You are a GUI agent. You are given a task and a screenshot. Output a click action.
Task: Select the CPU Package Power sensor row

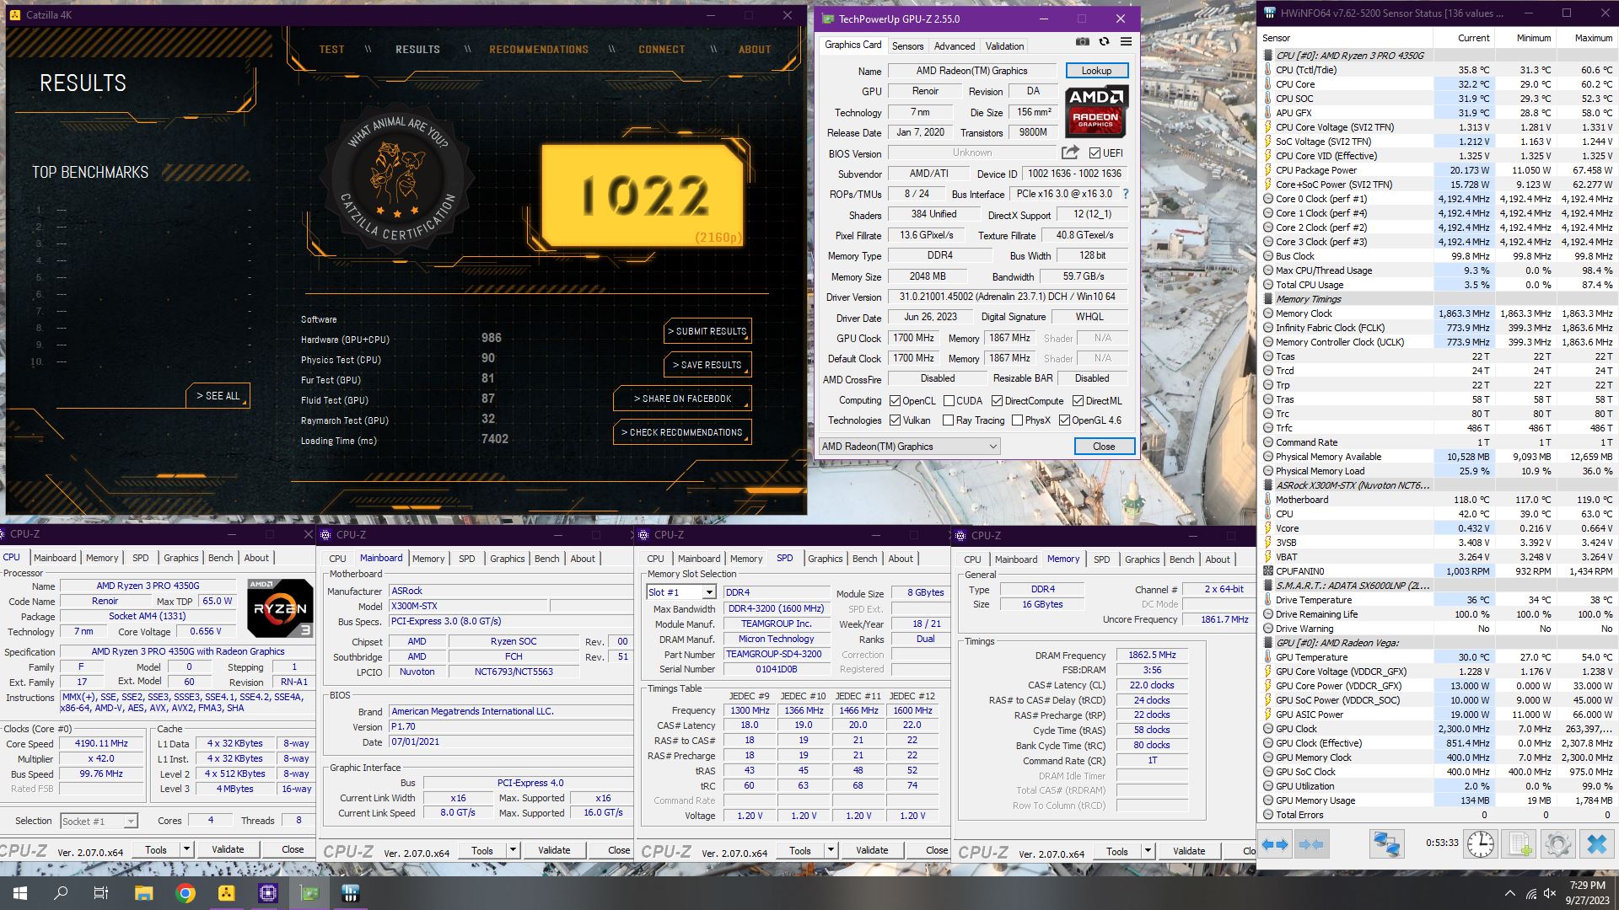(x=1438, y=170)
